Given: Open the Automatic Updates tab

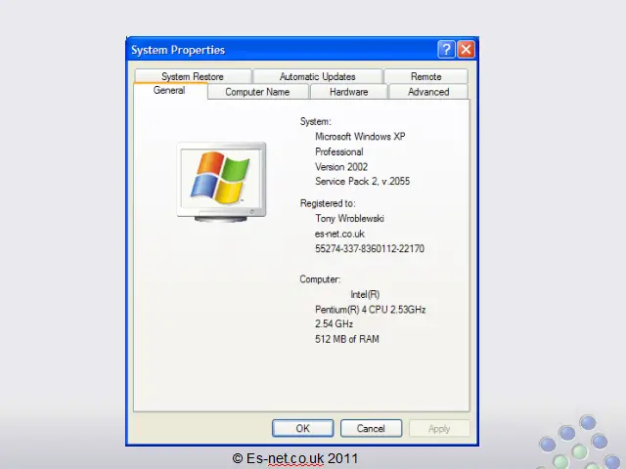Looking at the screenshot, I should (x=318, y=76).
